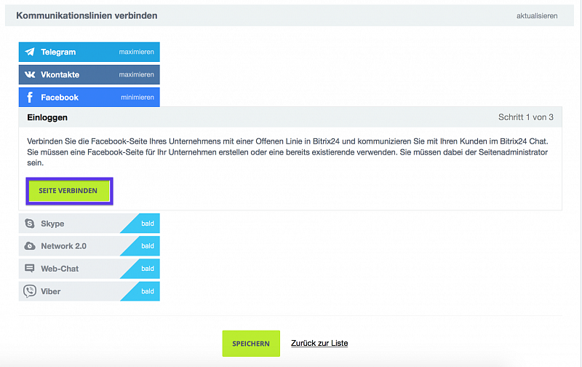Click the Telegram paper plane icon
582x367 pixels.
pos(30,52)
